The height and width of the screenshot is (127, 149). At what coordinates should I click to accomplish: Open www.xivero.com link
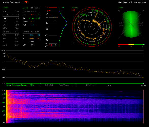(140, 2)
